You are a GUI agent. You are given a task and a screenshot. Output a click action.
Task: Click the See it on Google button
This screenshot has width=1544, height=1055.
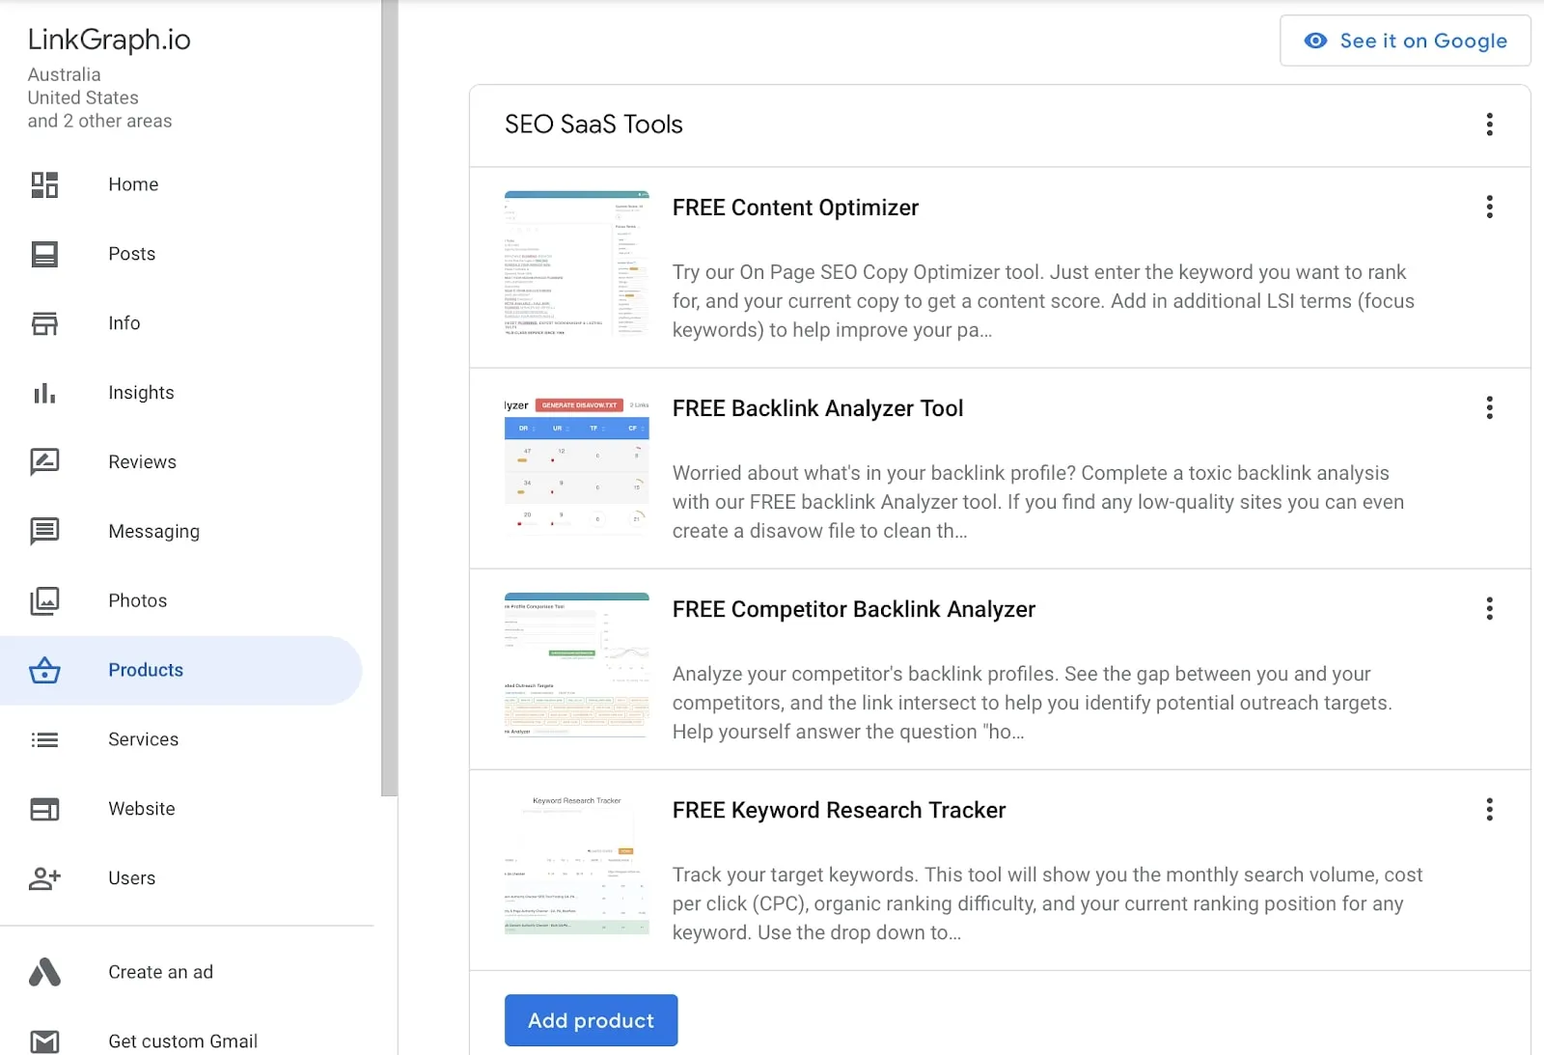[1405, 41]
